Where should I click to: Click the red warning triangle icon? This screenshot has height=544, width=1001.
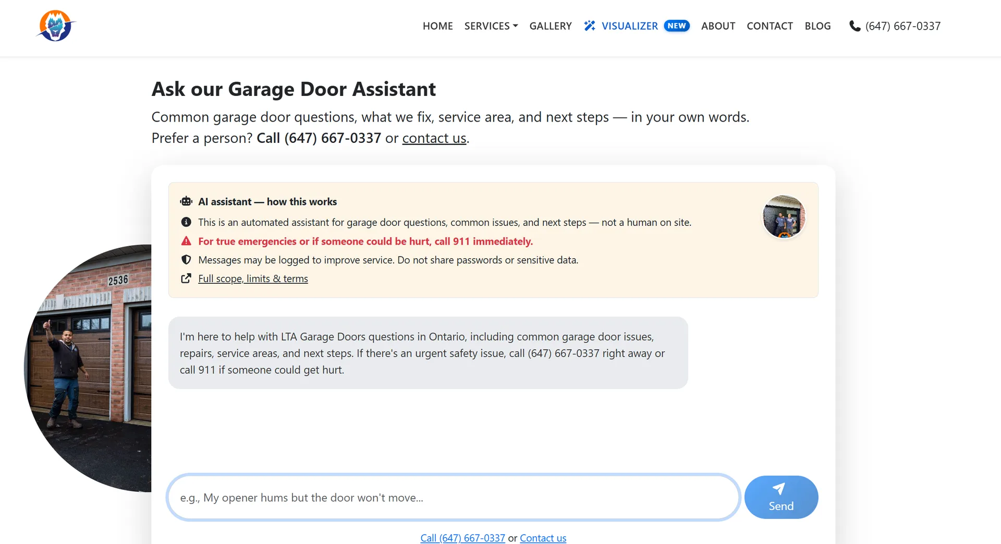coord(186,241)
